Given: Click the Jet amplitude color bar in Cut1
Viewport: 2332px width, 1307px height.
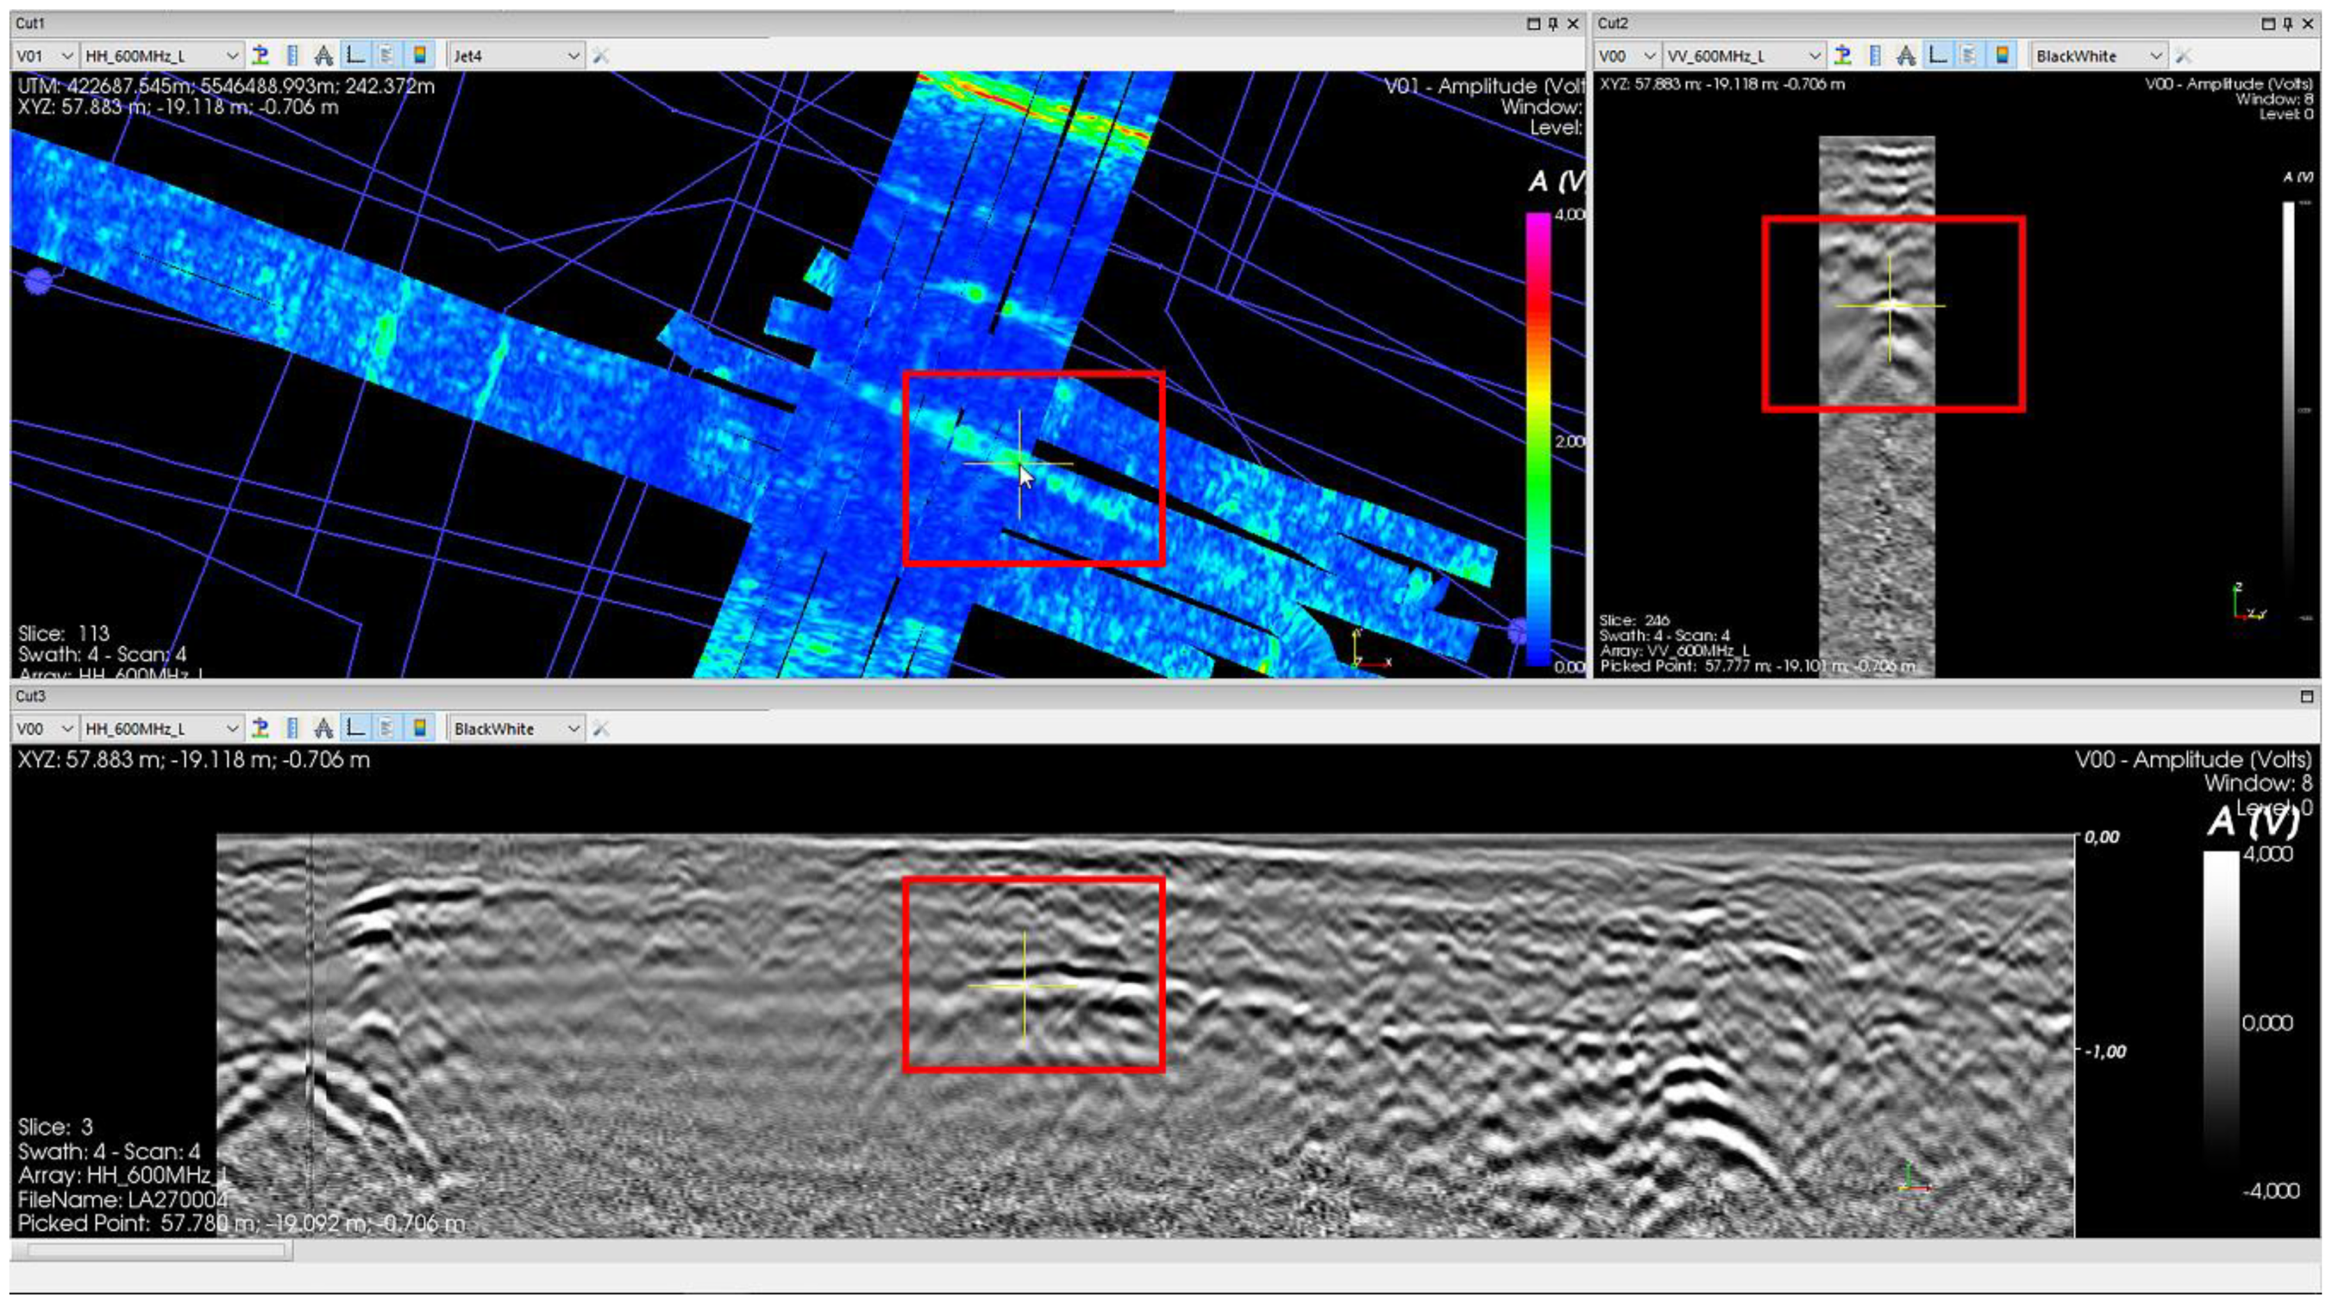Looking at the screenshot, I should [x=1538, y=440].
